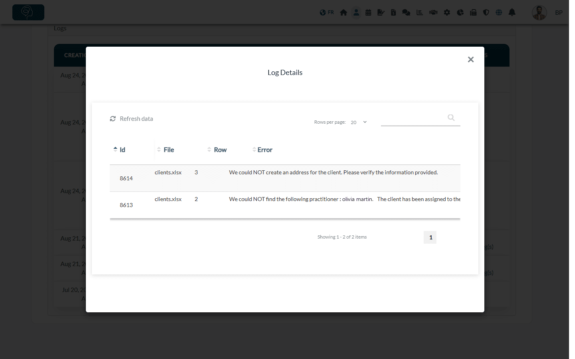The height and width of the screenshot is (359, 575).
Task: Open the handshake icon in navigation
Action: (433, 12)
